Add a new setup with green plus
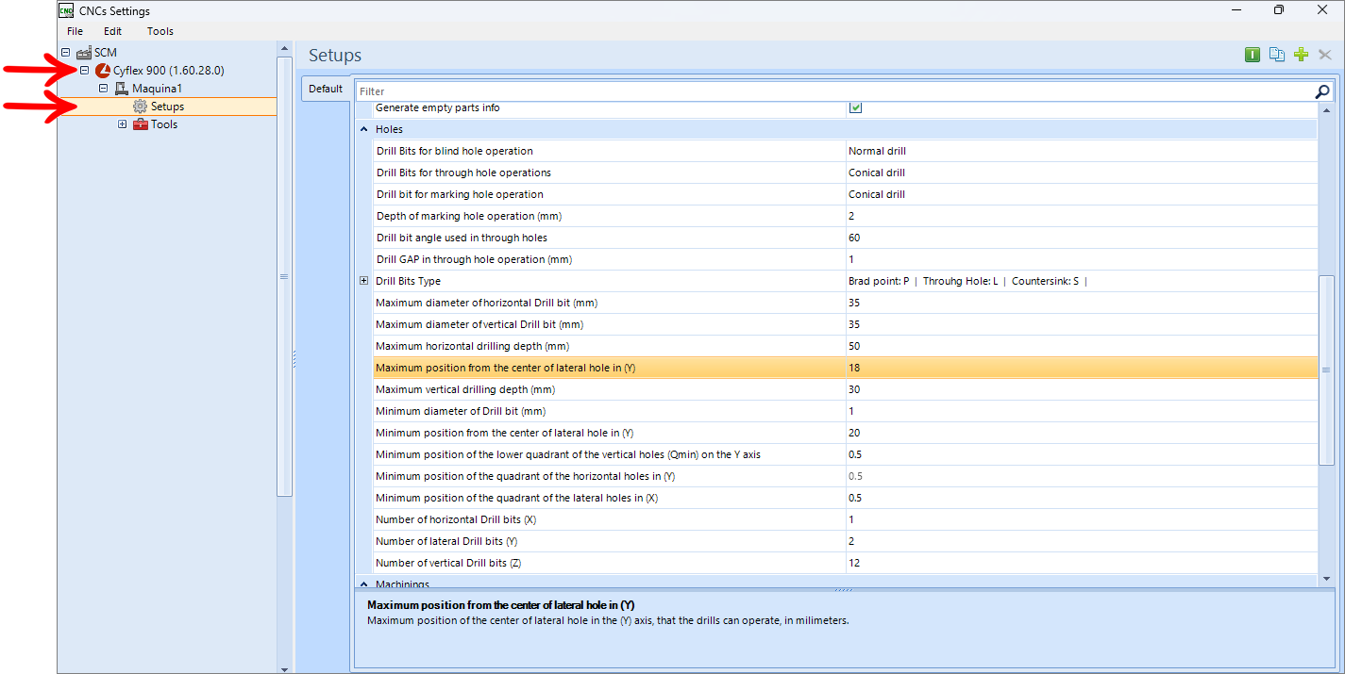Viewport: 1345px width, 674px height. [x=1302, y=55]
